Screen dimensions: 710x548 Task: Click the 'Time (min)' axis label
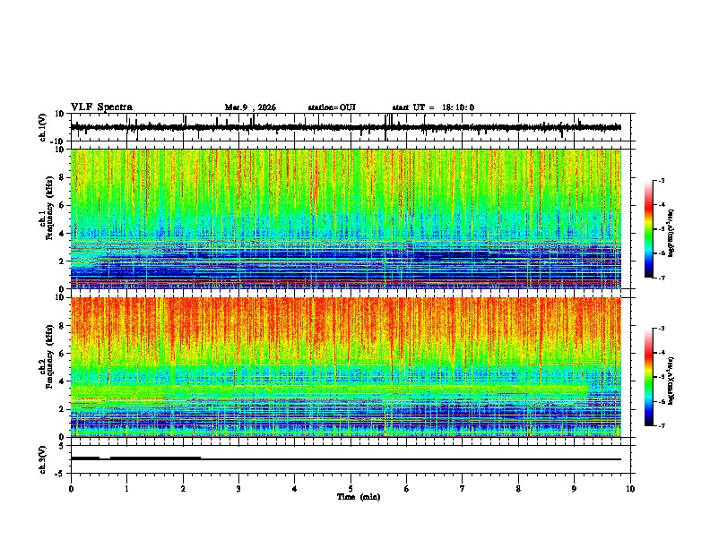pos(359,497)
